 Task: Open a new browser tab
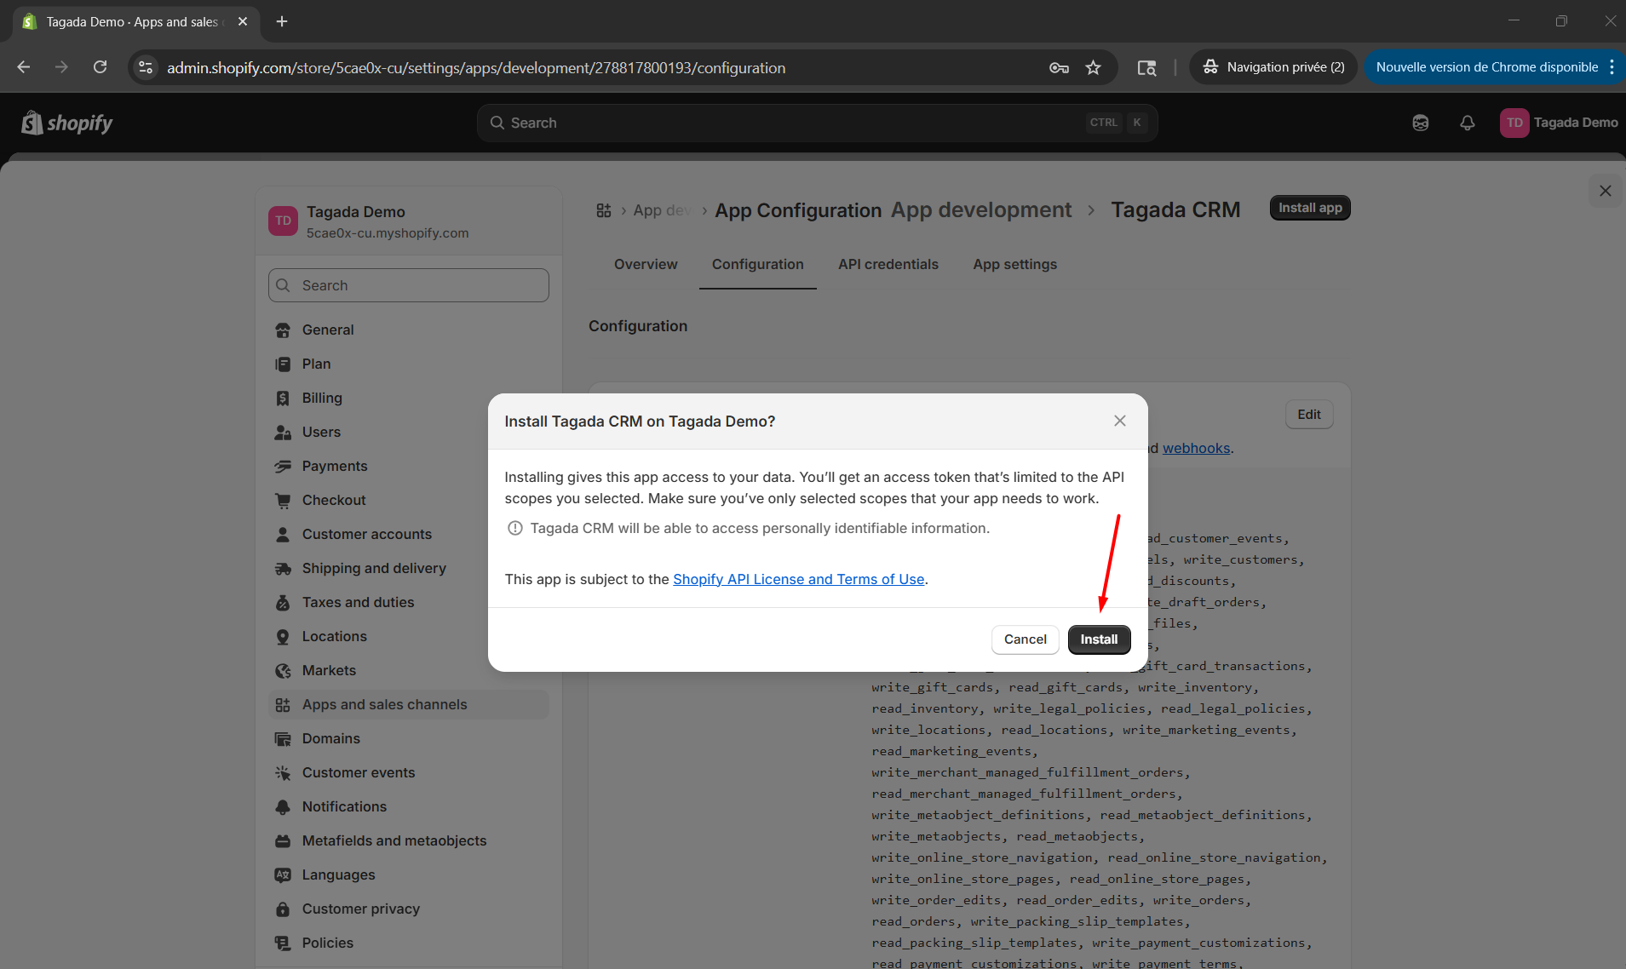pos(282,21)
